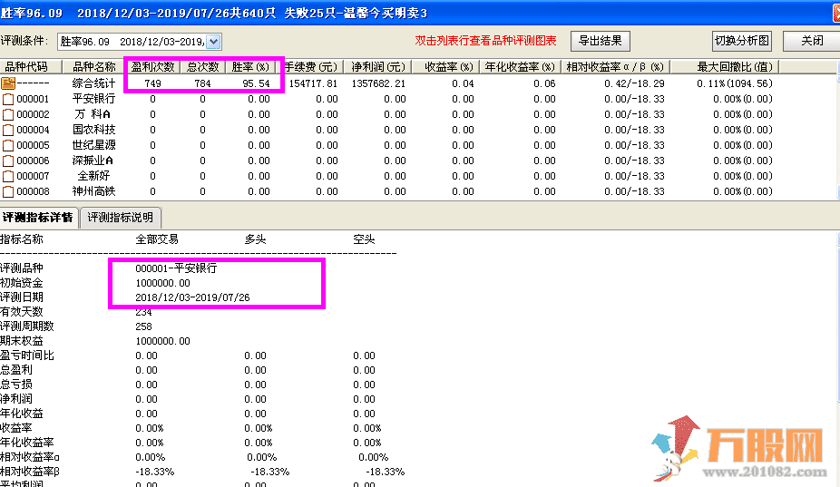Click the 评测周期数 value 258
The width and height of the screenshot is (840, 487).
(143, 326)
